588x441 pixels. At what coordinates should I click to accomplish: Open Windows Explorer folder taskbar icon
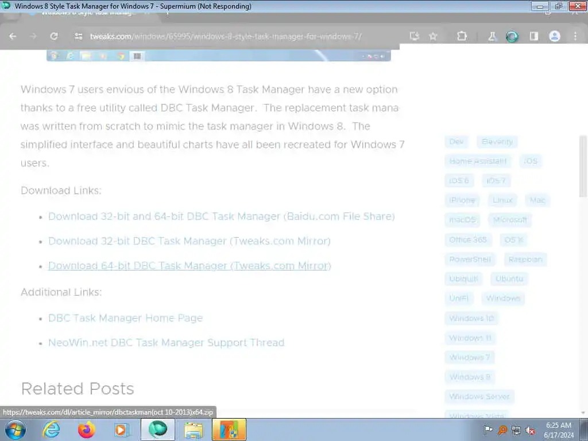[194, 430]
